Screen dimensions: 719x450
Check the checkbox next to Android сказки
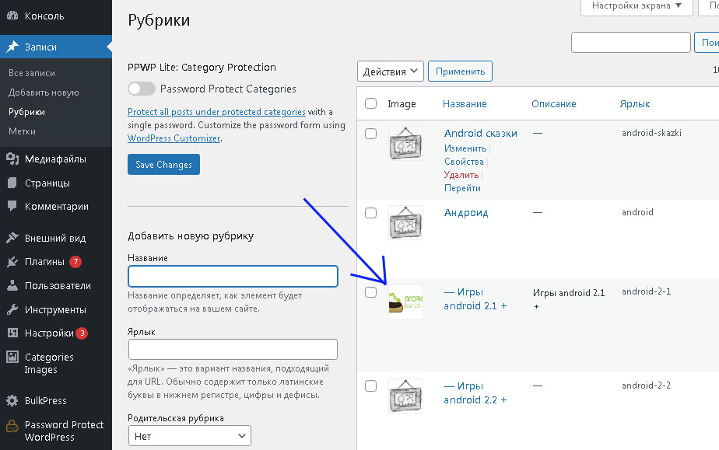pos(371,133)
